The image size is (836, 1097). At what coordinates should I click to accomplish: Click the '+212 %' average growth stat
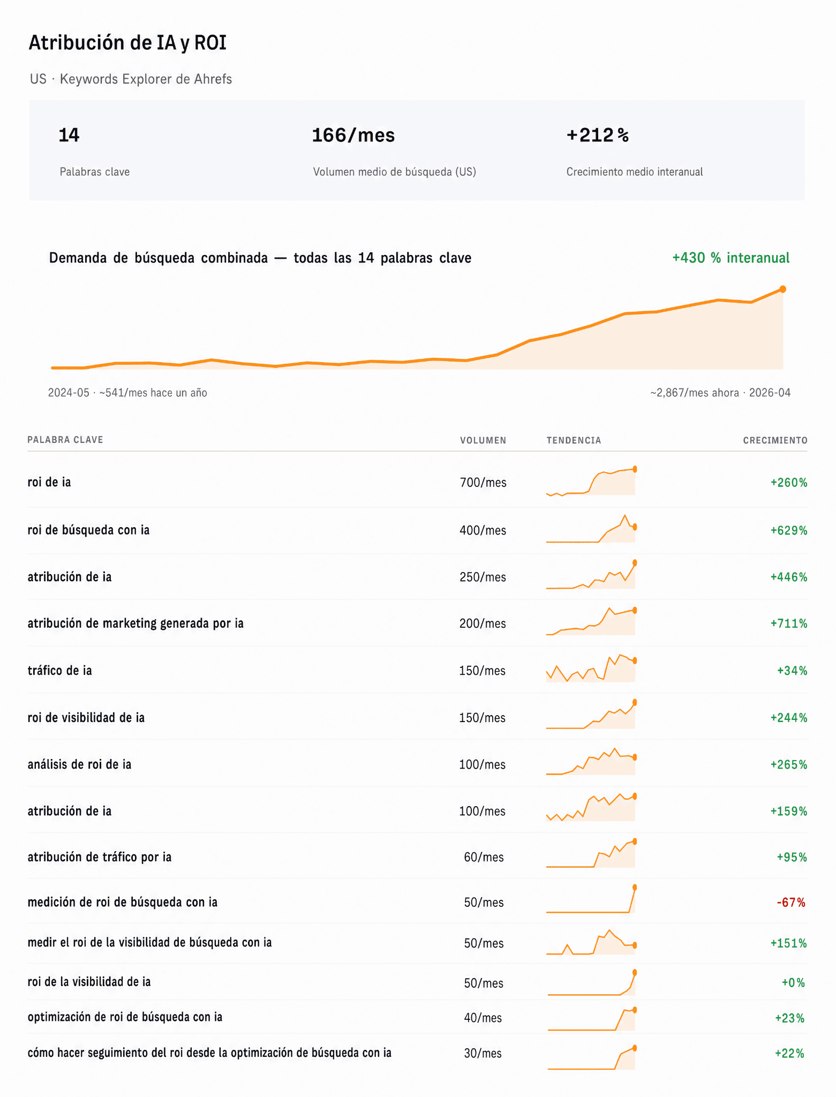pos(598,135)
